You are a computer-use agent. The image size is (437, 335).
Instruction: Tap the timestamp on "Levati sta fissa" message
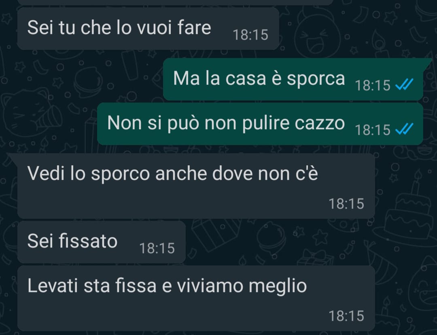tap(346, 316)
